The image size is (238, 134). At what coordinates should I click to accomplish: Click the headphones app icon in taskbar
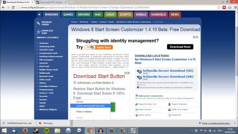click(101, 131)
